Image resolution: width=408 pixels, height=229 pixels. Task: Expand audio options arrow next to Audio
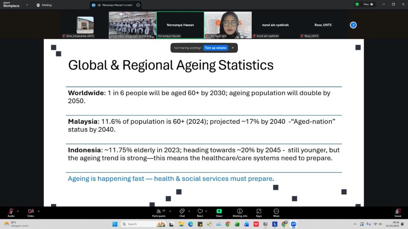[18, 211]
